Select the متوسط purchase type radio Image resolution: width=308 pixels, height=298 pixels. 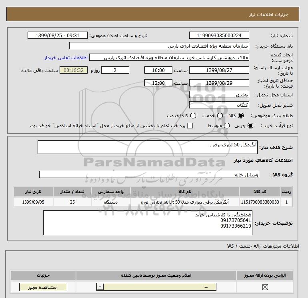coord(227,126)
